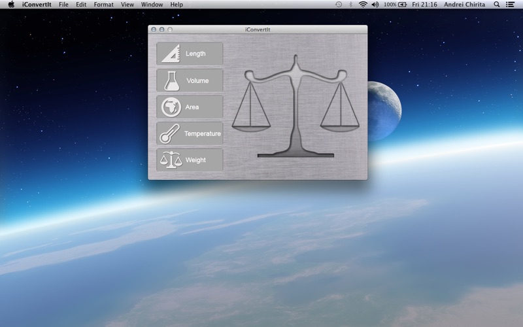Open the View menu
Screen dimensions: 523x327
click(127, 5)
